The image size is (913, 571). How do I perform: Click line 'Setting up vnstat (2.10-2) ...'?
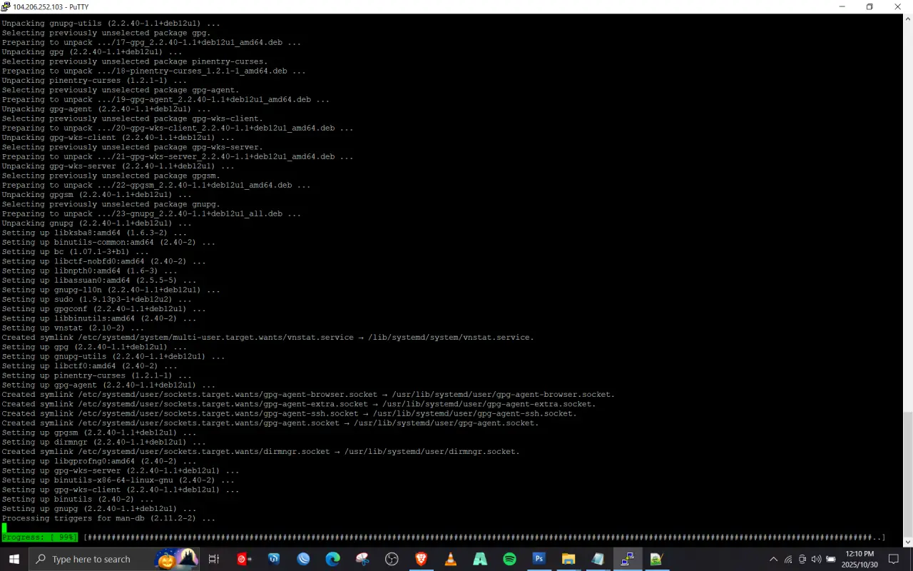pos(73,328)
